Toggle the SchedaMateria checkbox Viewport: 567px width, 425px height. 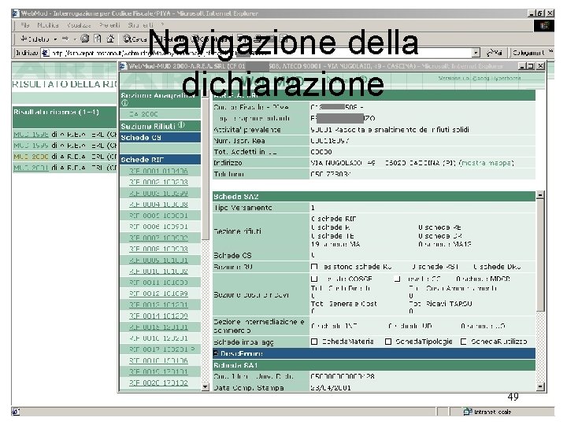pos(314,342)
